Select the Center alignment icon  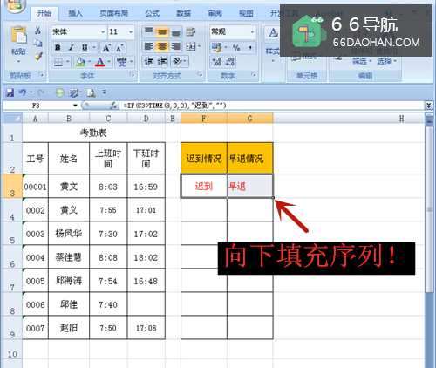point(162,46)
